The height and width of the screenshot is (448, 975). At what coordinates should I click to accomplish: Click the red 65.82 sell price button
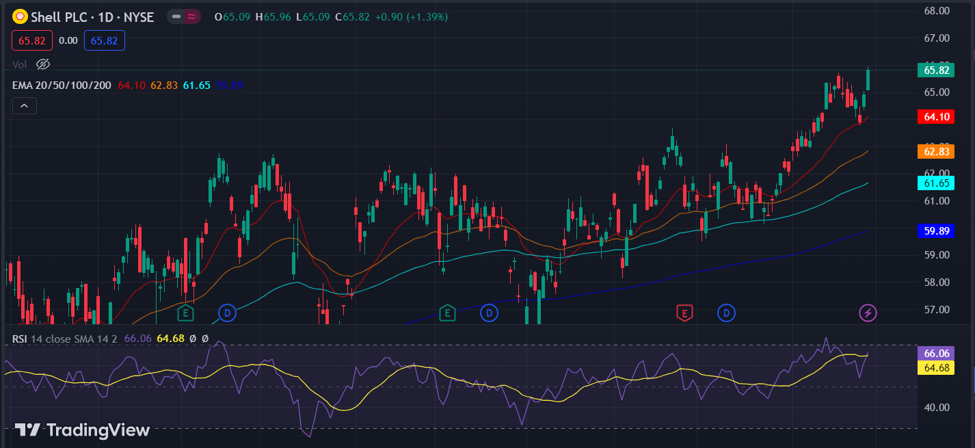(x=32, y=40)
